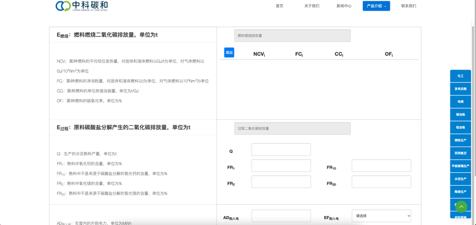Focus the AD购入电 input field
476x225 pixels.
(281, 216)
